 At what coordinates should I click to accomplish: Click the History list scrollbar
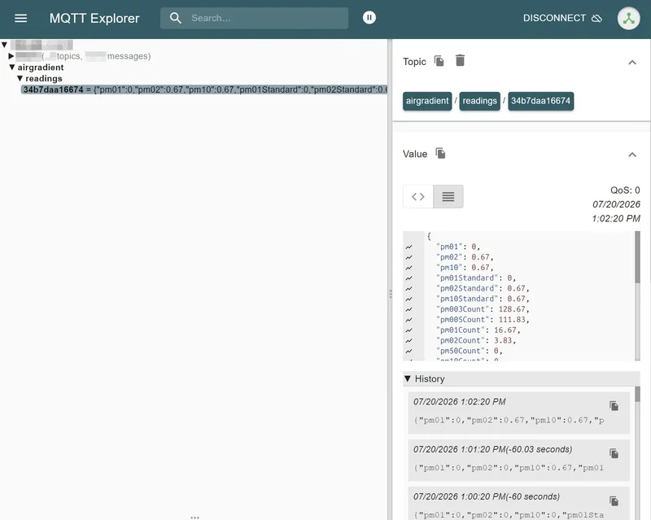[x=637, y=394]
